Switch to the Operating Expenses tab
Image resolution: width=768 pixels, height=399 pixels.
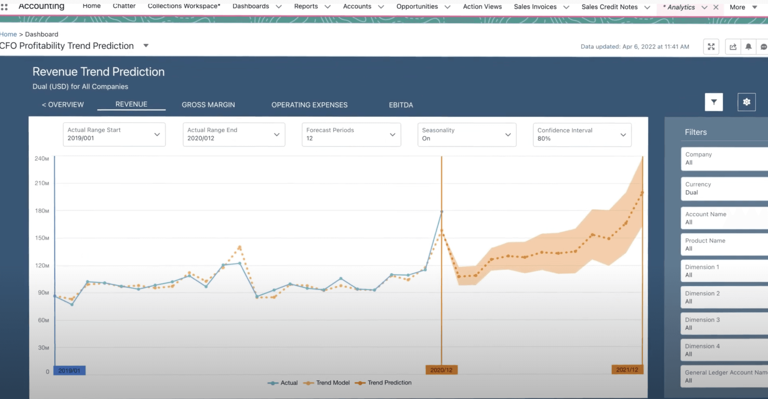pos(310,105)
